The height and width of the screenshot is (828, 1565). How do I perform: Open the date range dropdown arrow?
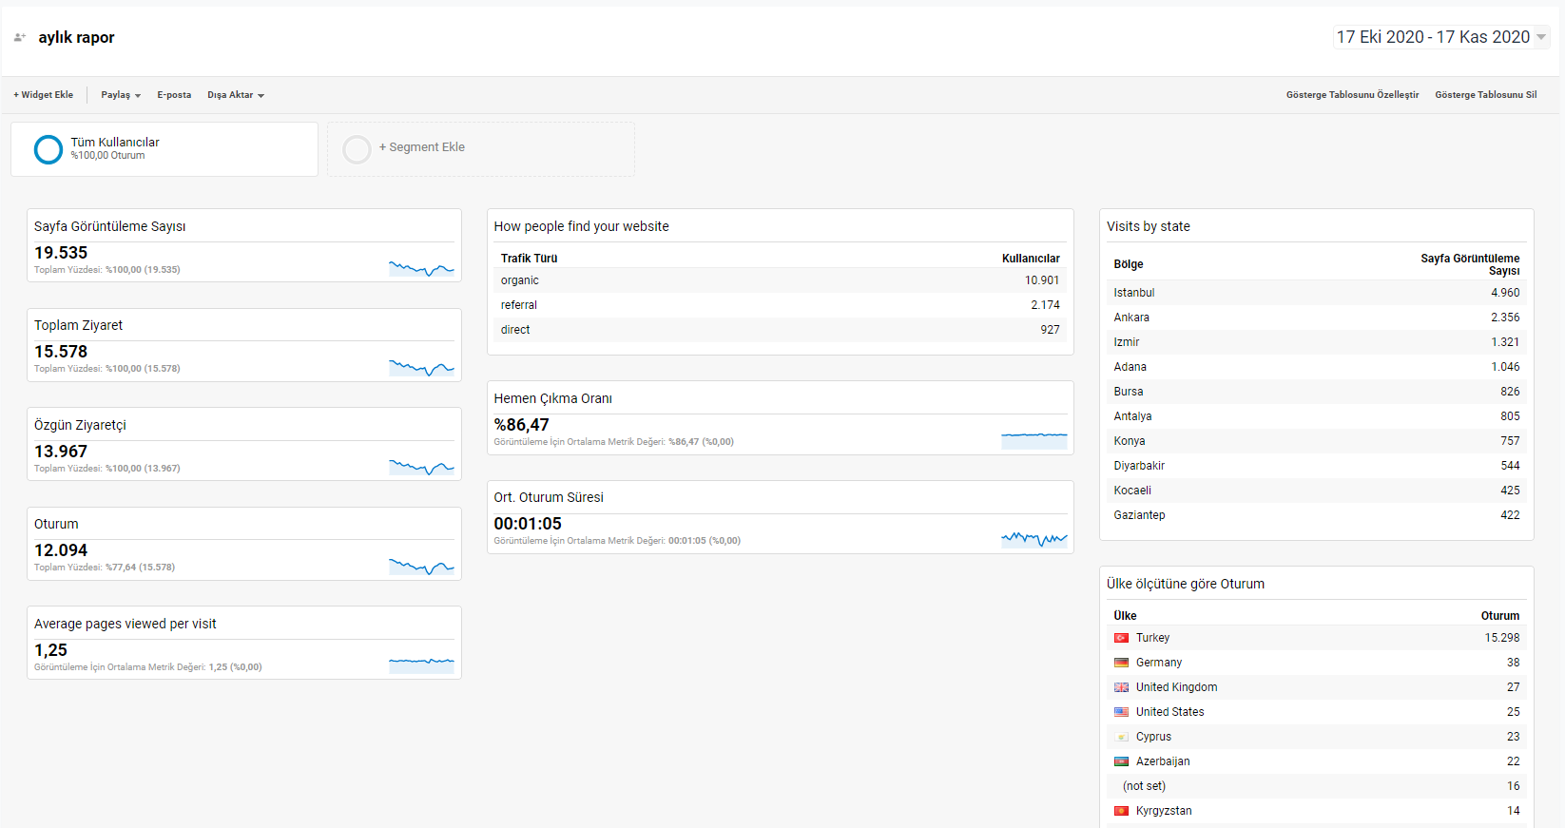(1541, 37)
